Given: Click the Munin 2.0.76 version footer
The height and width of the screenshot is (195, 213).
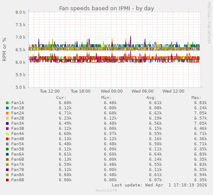Looking at the screenshot, I should tap(106, 190).
